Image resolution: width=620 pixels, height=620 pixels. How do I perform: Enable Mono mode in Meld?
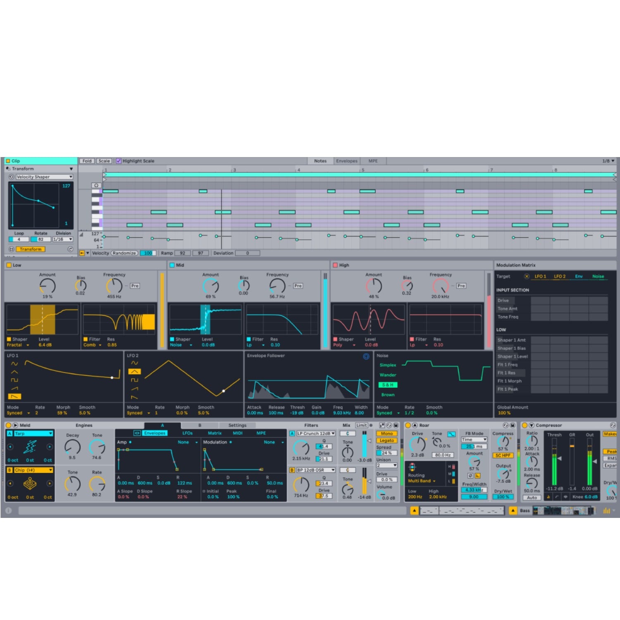coord(386,433)
